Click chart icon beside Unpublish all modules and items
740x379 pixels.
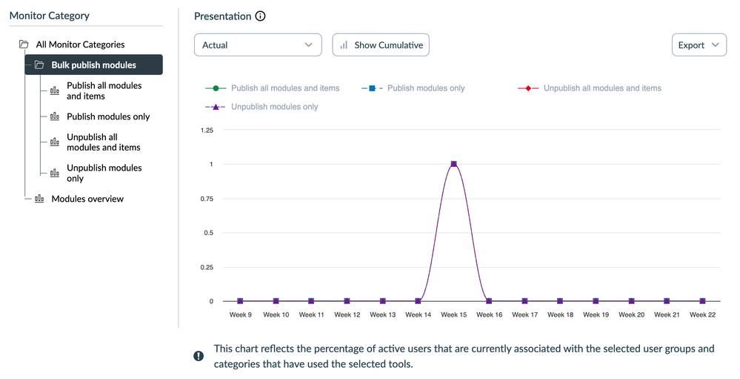55,142
